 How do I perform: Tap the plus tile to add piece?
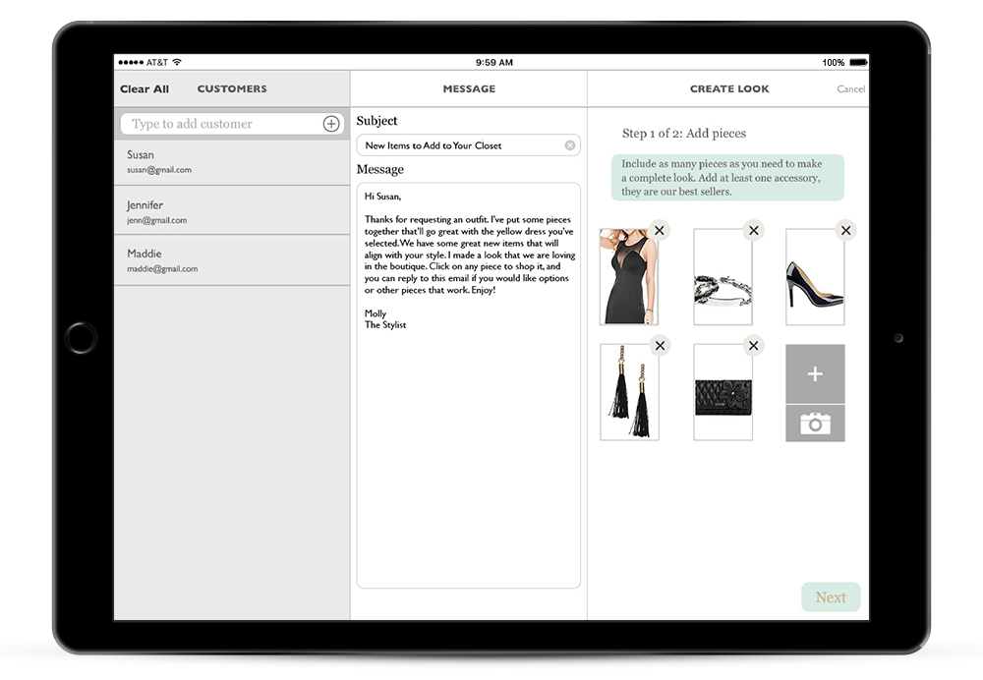pyautogui.click(x=815, y=374)
